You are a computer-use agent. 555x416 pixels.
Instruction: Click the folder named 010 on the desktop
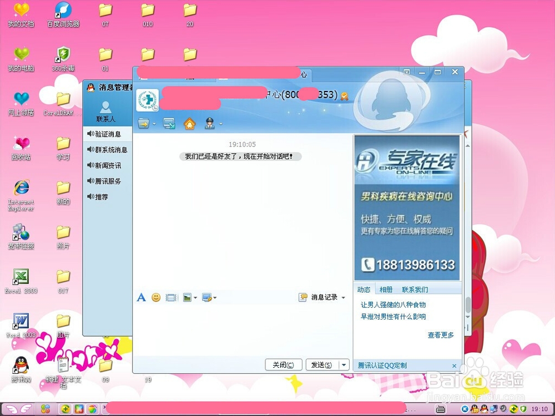pyautogui.click(x=148, y=15)
